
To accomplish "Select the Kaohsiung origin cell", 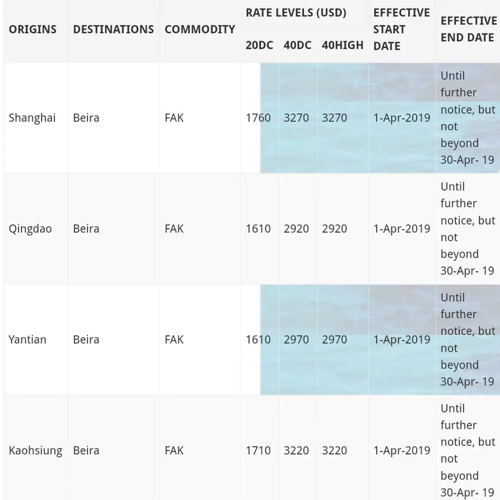I will point(35,451).
